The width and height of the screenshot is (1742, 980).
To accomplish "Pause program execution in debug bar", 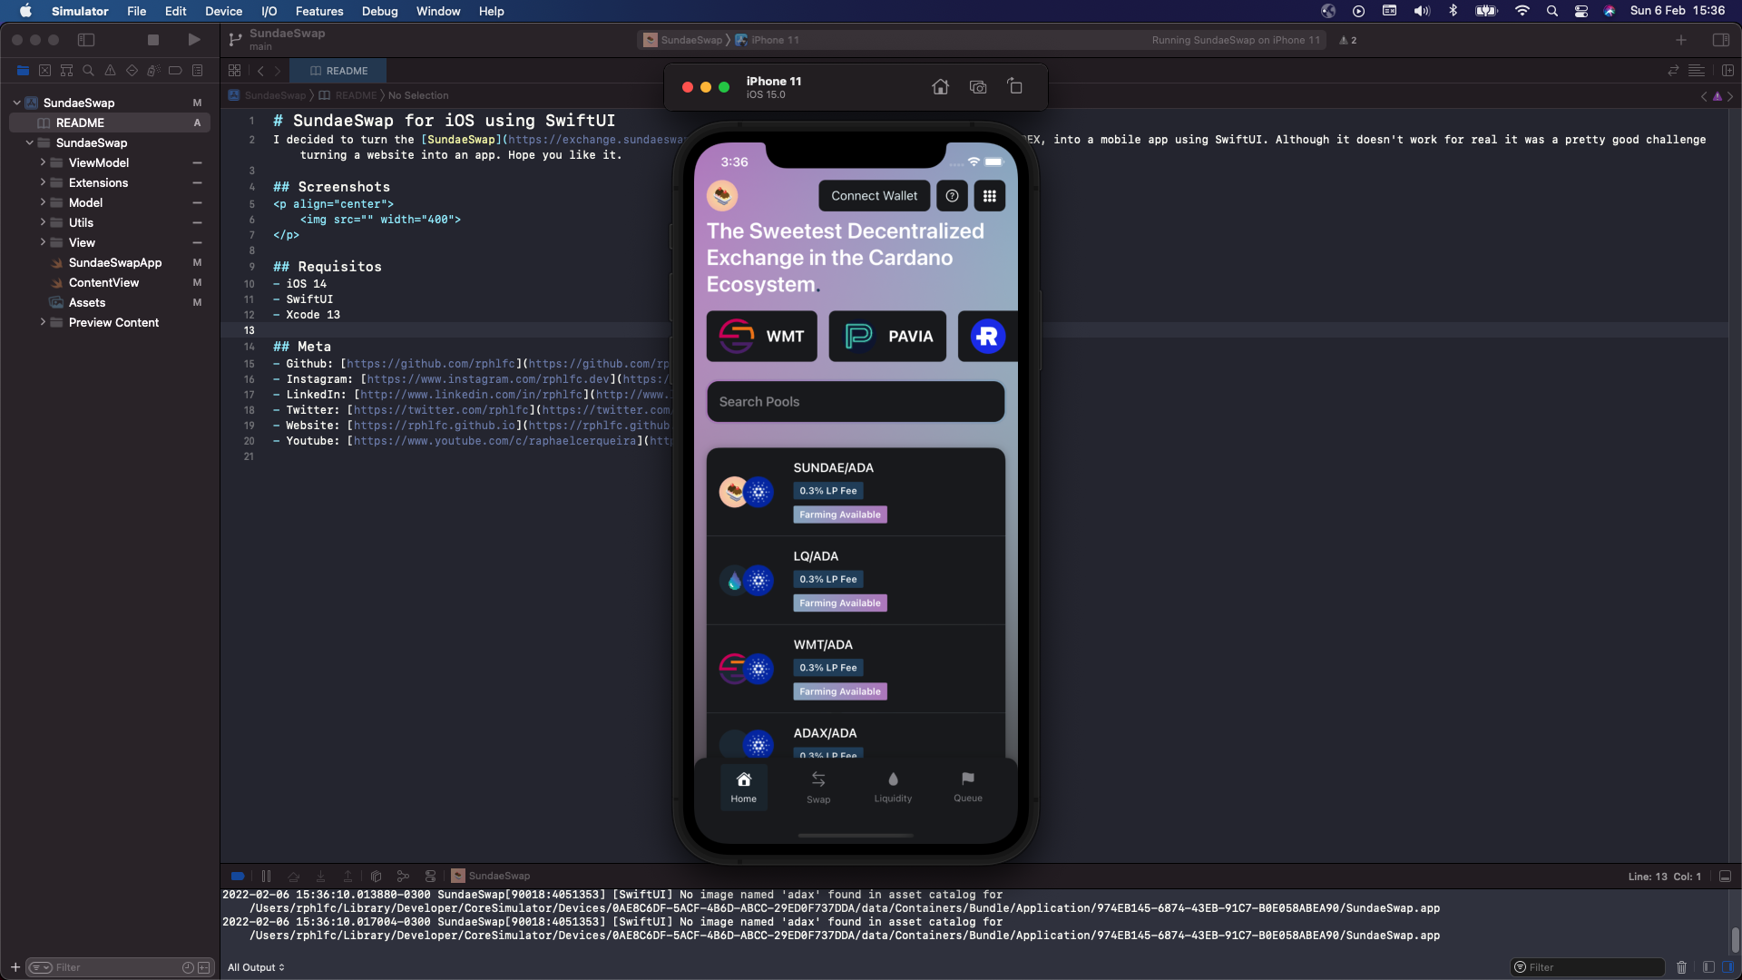I will point(266,877).
